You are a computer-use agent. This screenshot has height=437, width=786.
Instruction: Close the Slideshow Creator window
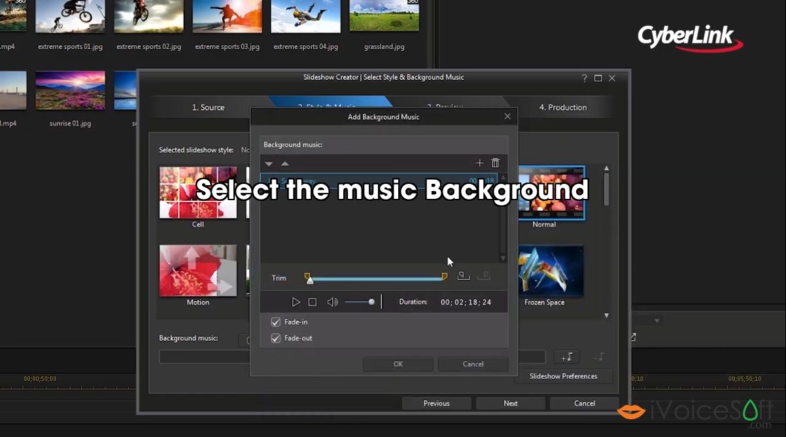(612, 78)
